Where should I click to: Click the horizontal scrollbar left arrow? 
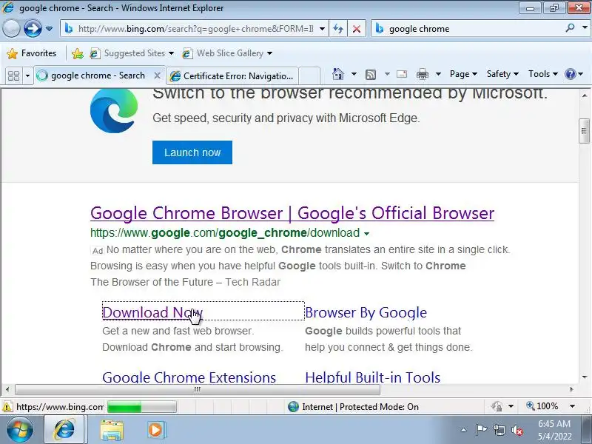[7, 389]
